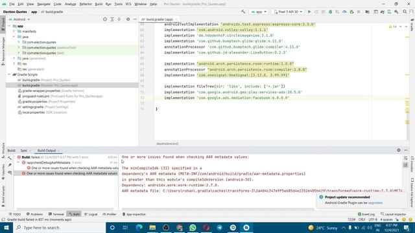The image size is (415, 233).
Task: Click the Profile app gauge icon
Action: coord(344,12)
